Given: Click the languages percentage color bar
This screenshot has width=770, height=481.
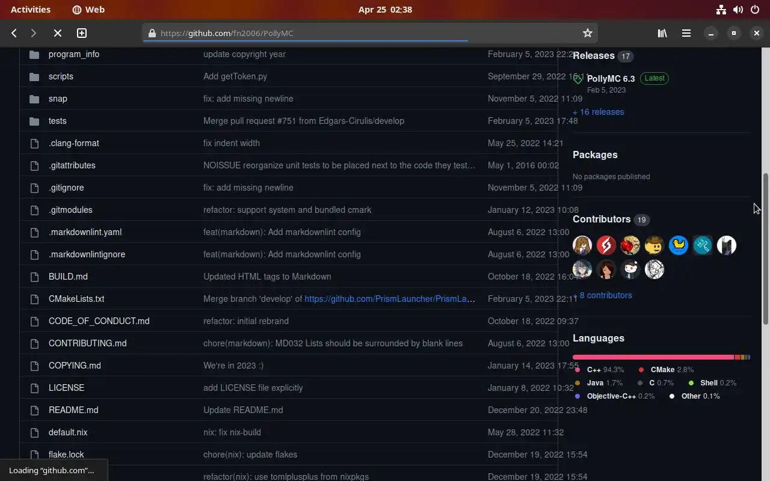Looking at the screenshot, I should (662, 357).
